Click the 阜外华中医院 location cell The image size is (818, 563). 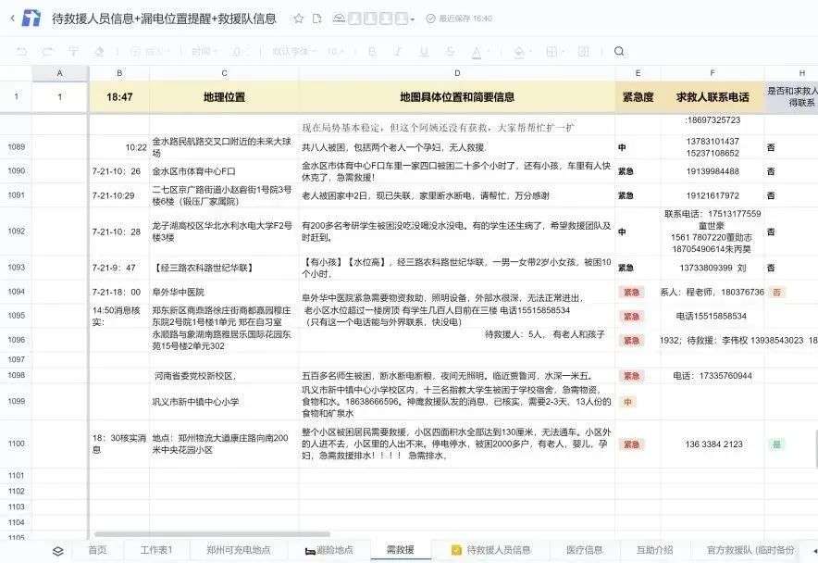coord(224,292)
